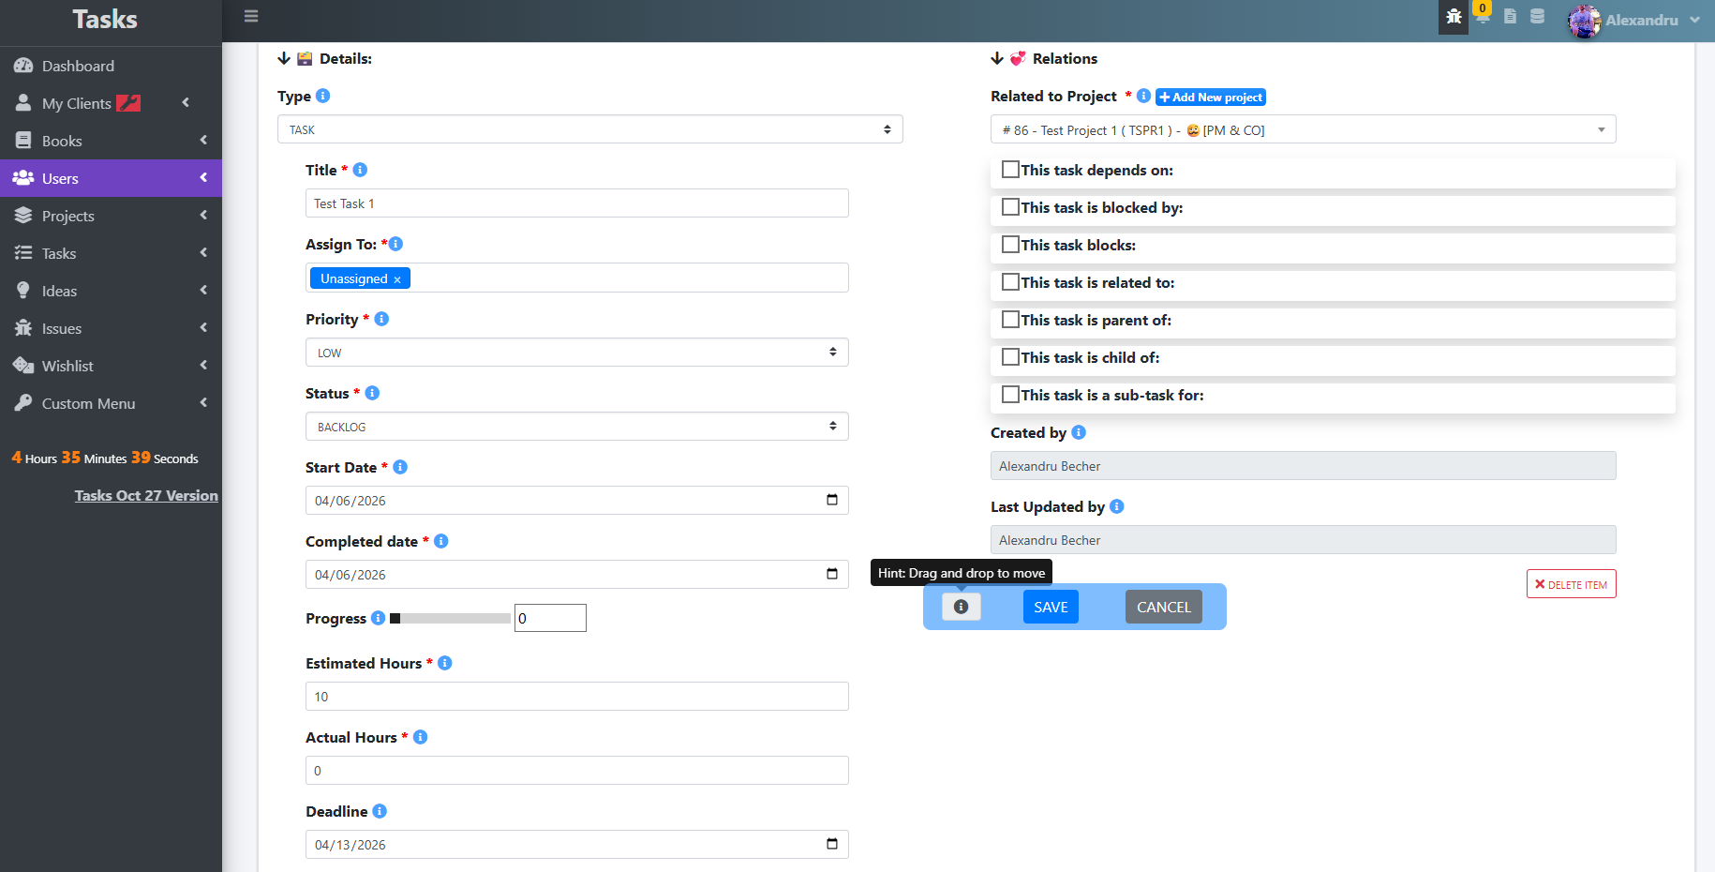1715x872 pixels.
Task: Remove the Unassigned tag with x
Action: coord(397,279)
